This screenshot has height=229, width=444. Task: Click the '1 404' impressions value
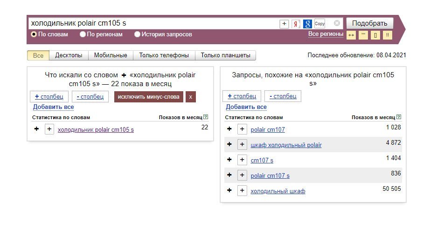tap(393, 158)
